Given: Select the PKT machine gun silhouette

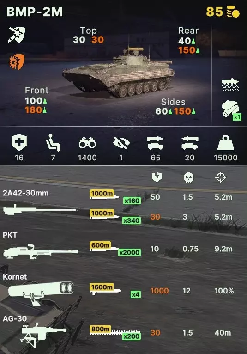Looking at the screenshot, I should click(41, 251).
